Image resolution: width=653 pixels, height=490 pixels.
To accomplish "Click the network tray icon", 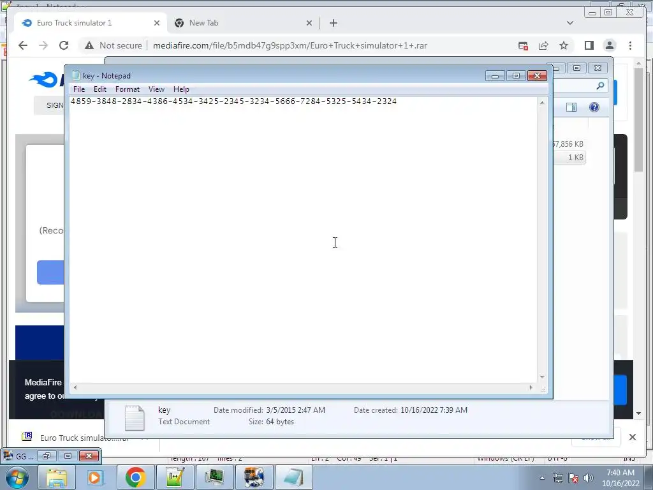I will [557, 478].
